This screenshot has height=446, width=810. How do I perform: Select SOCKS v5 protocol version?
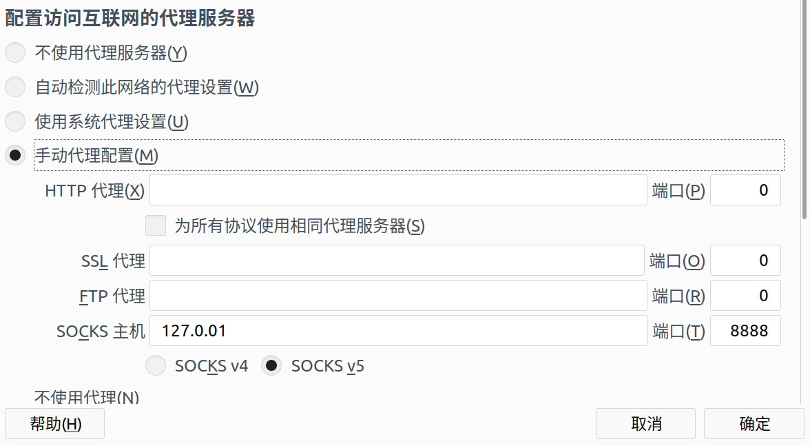[271, 365]
